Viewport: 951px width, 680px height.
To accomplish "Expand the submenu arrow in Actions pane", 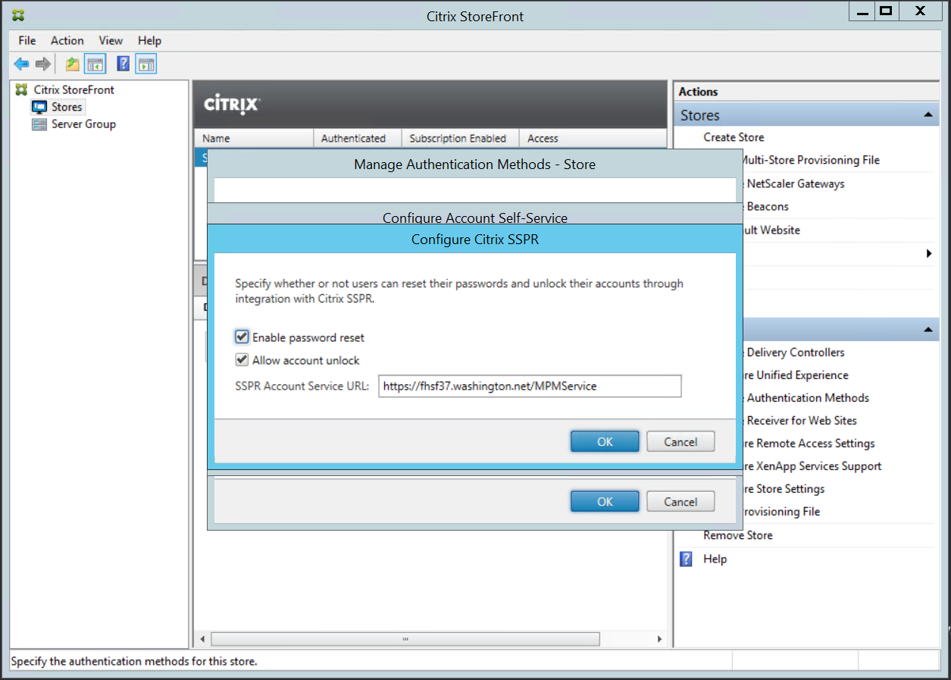I will click(929, 253).
